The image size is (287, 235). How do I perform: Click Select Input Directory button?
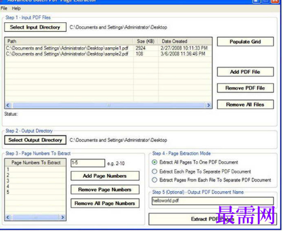35,27
